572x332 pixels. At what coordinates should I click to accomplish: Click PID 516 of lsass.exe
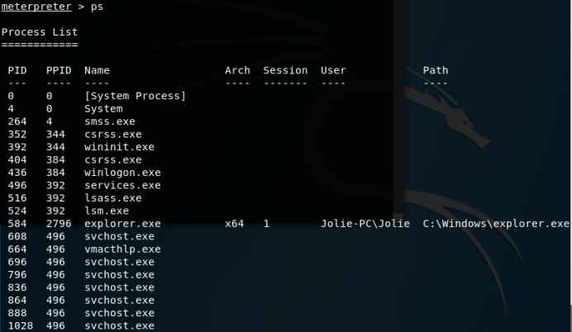[x=17, y=198]
